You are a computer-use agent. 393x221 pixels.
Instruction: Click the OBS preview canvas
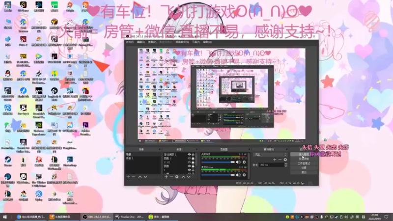(222, 94)
